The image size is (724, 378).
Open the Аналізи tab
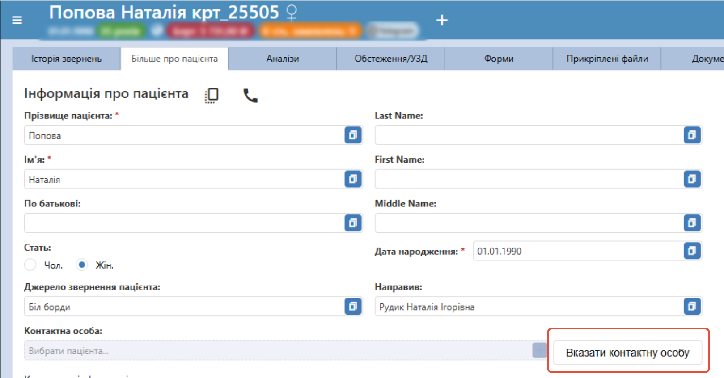(x=283, y=59)
